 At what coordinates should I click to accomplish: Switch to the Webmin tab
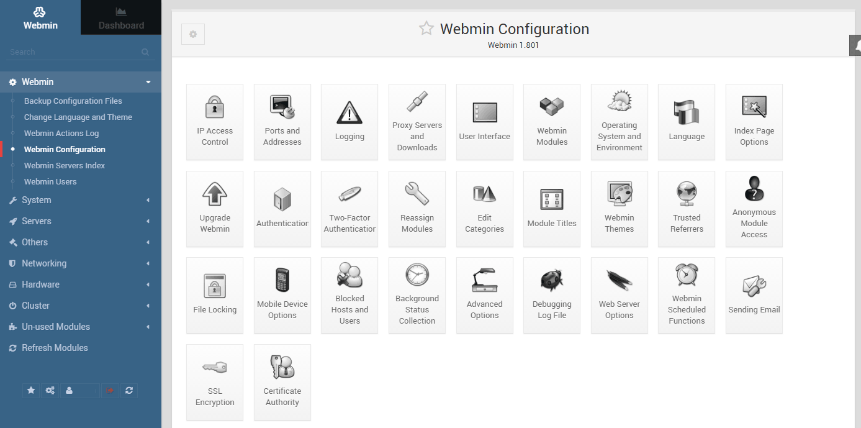tap(40, 17)
